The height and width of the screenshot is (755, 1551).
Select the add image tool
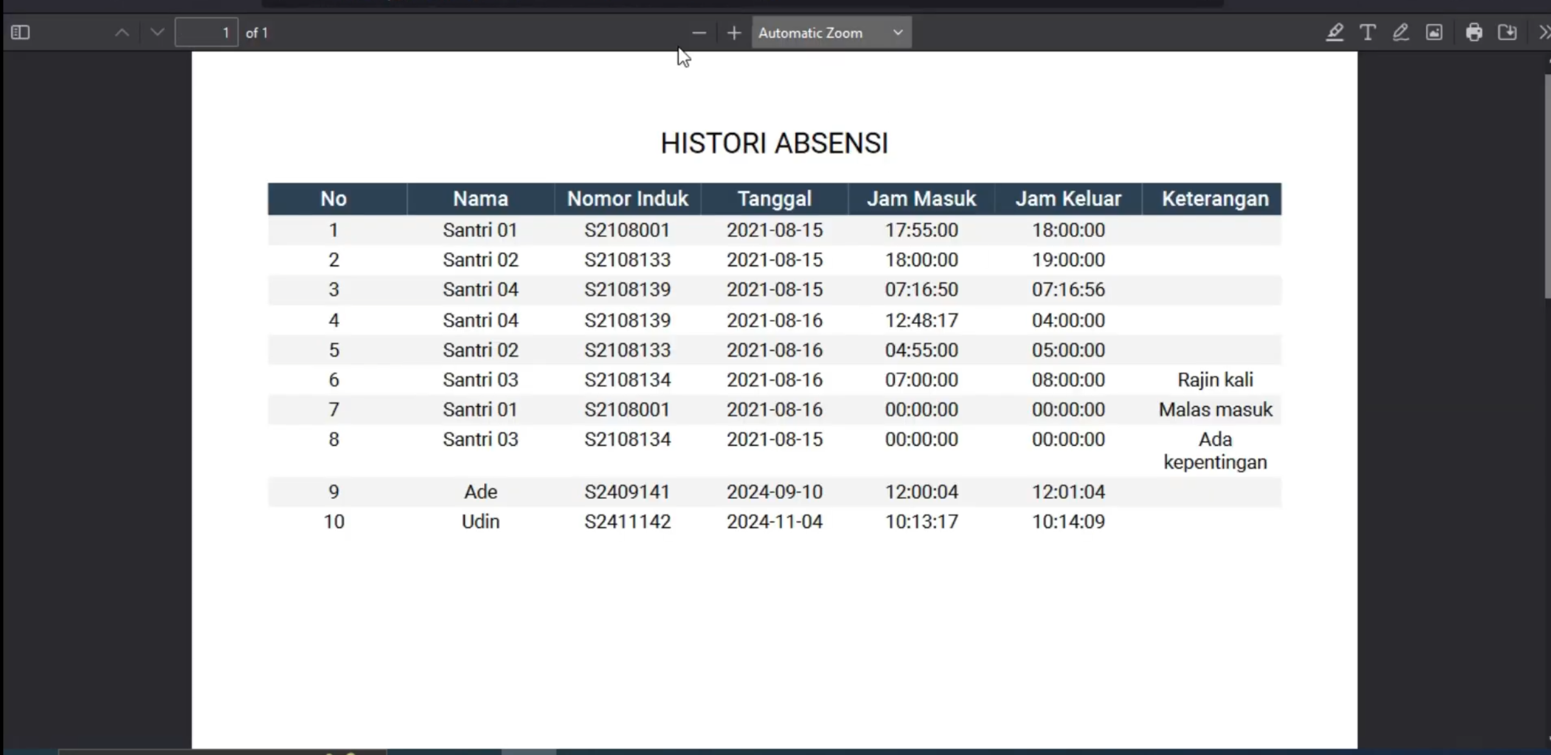[1434, 32]
